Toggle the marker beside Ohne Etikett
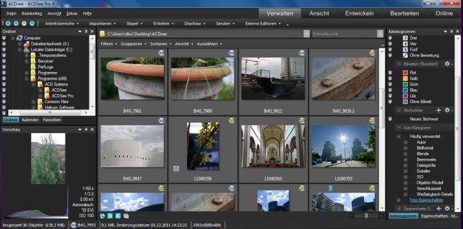This screenshot has height=229, width=463. 390,101
